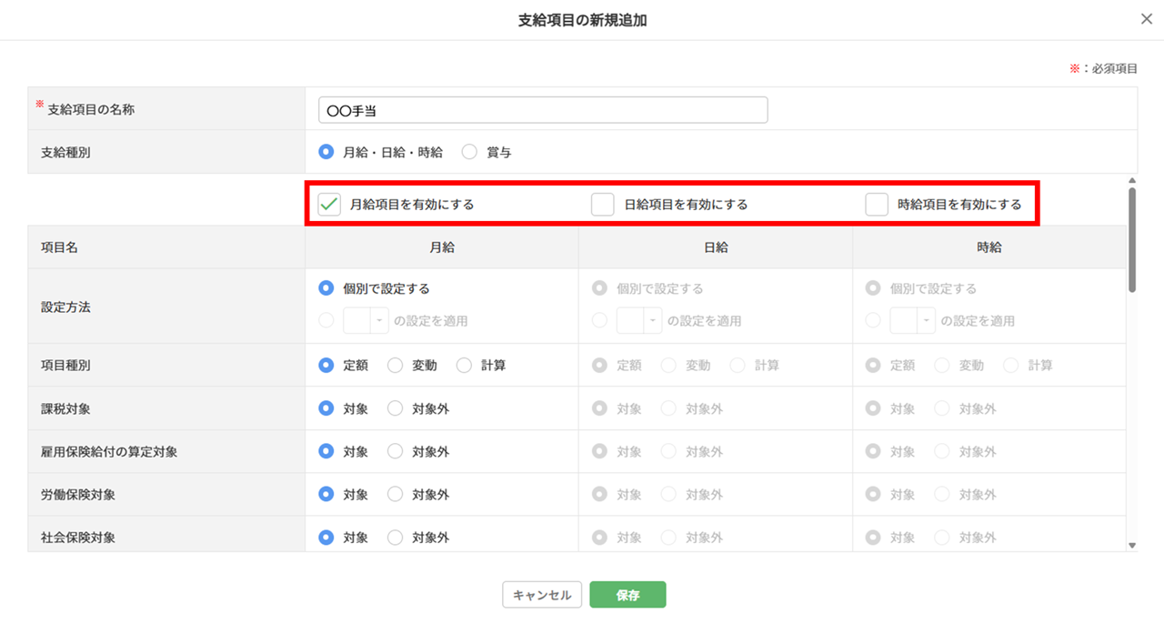Viewport: 1164px width, 624px height.
Task: Click the scrollbar down arrow
Action: (x=1132, y=545)
